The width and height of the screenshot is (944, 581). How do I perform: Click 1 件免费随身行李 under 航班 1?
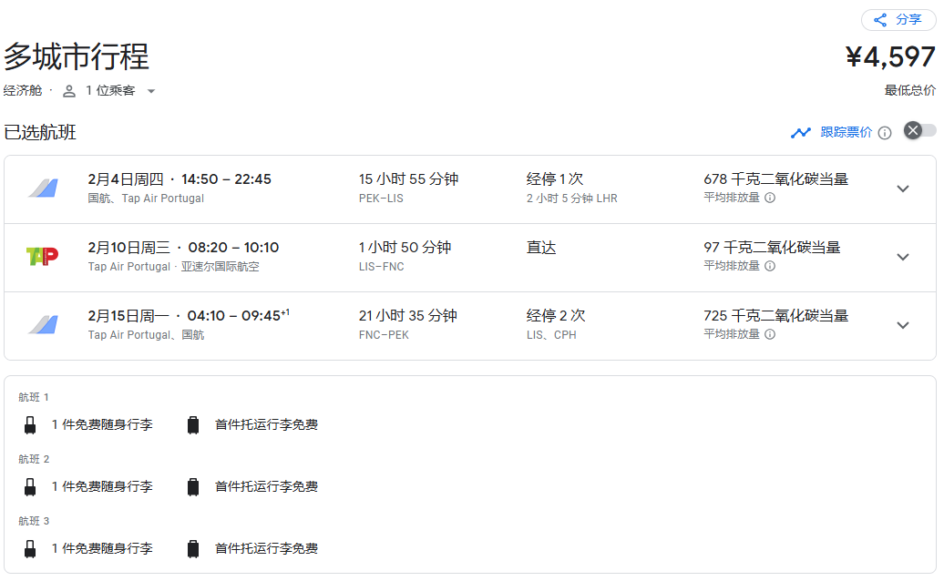coord(102,425)
